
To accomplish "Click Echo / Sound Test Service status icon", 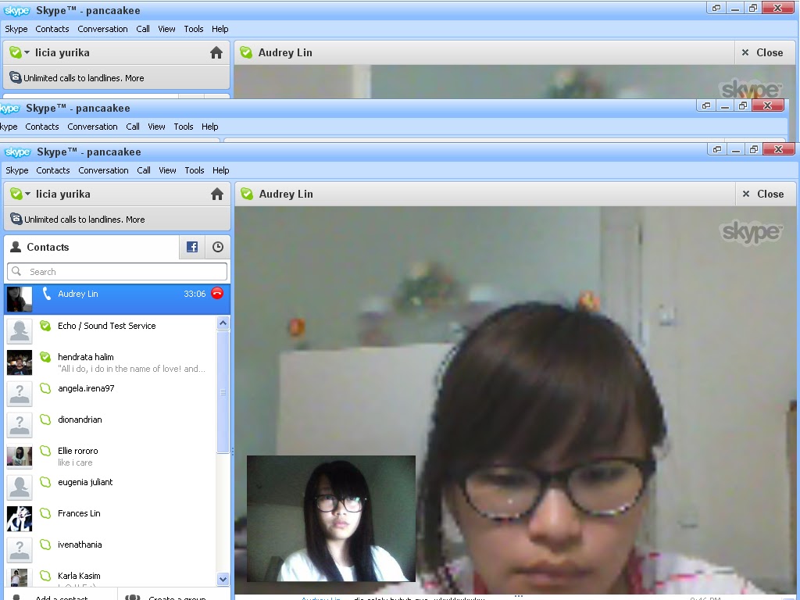I will (x=45, y=326).
